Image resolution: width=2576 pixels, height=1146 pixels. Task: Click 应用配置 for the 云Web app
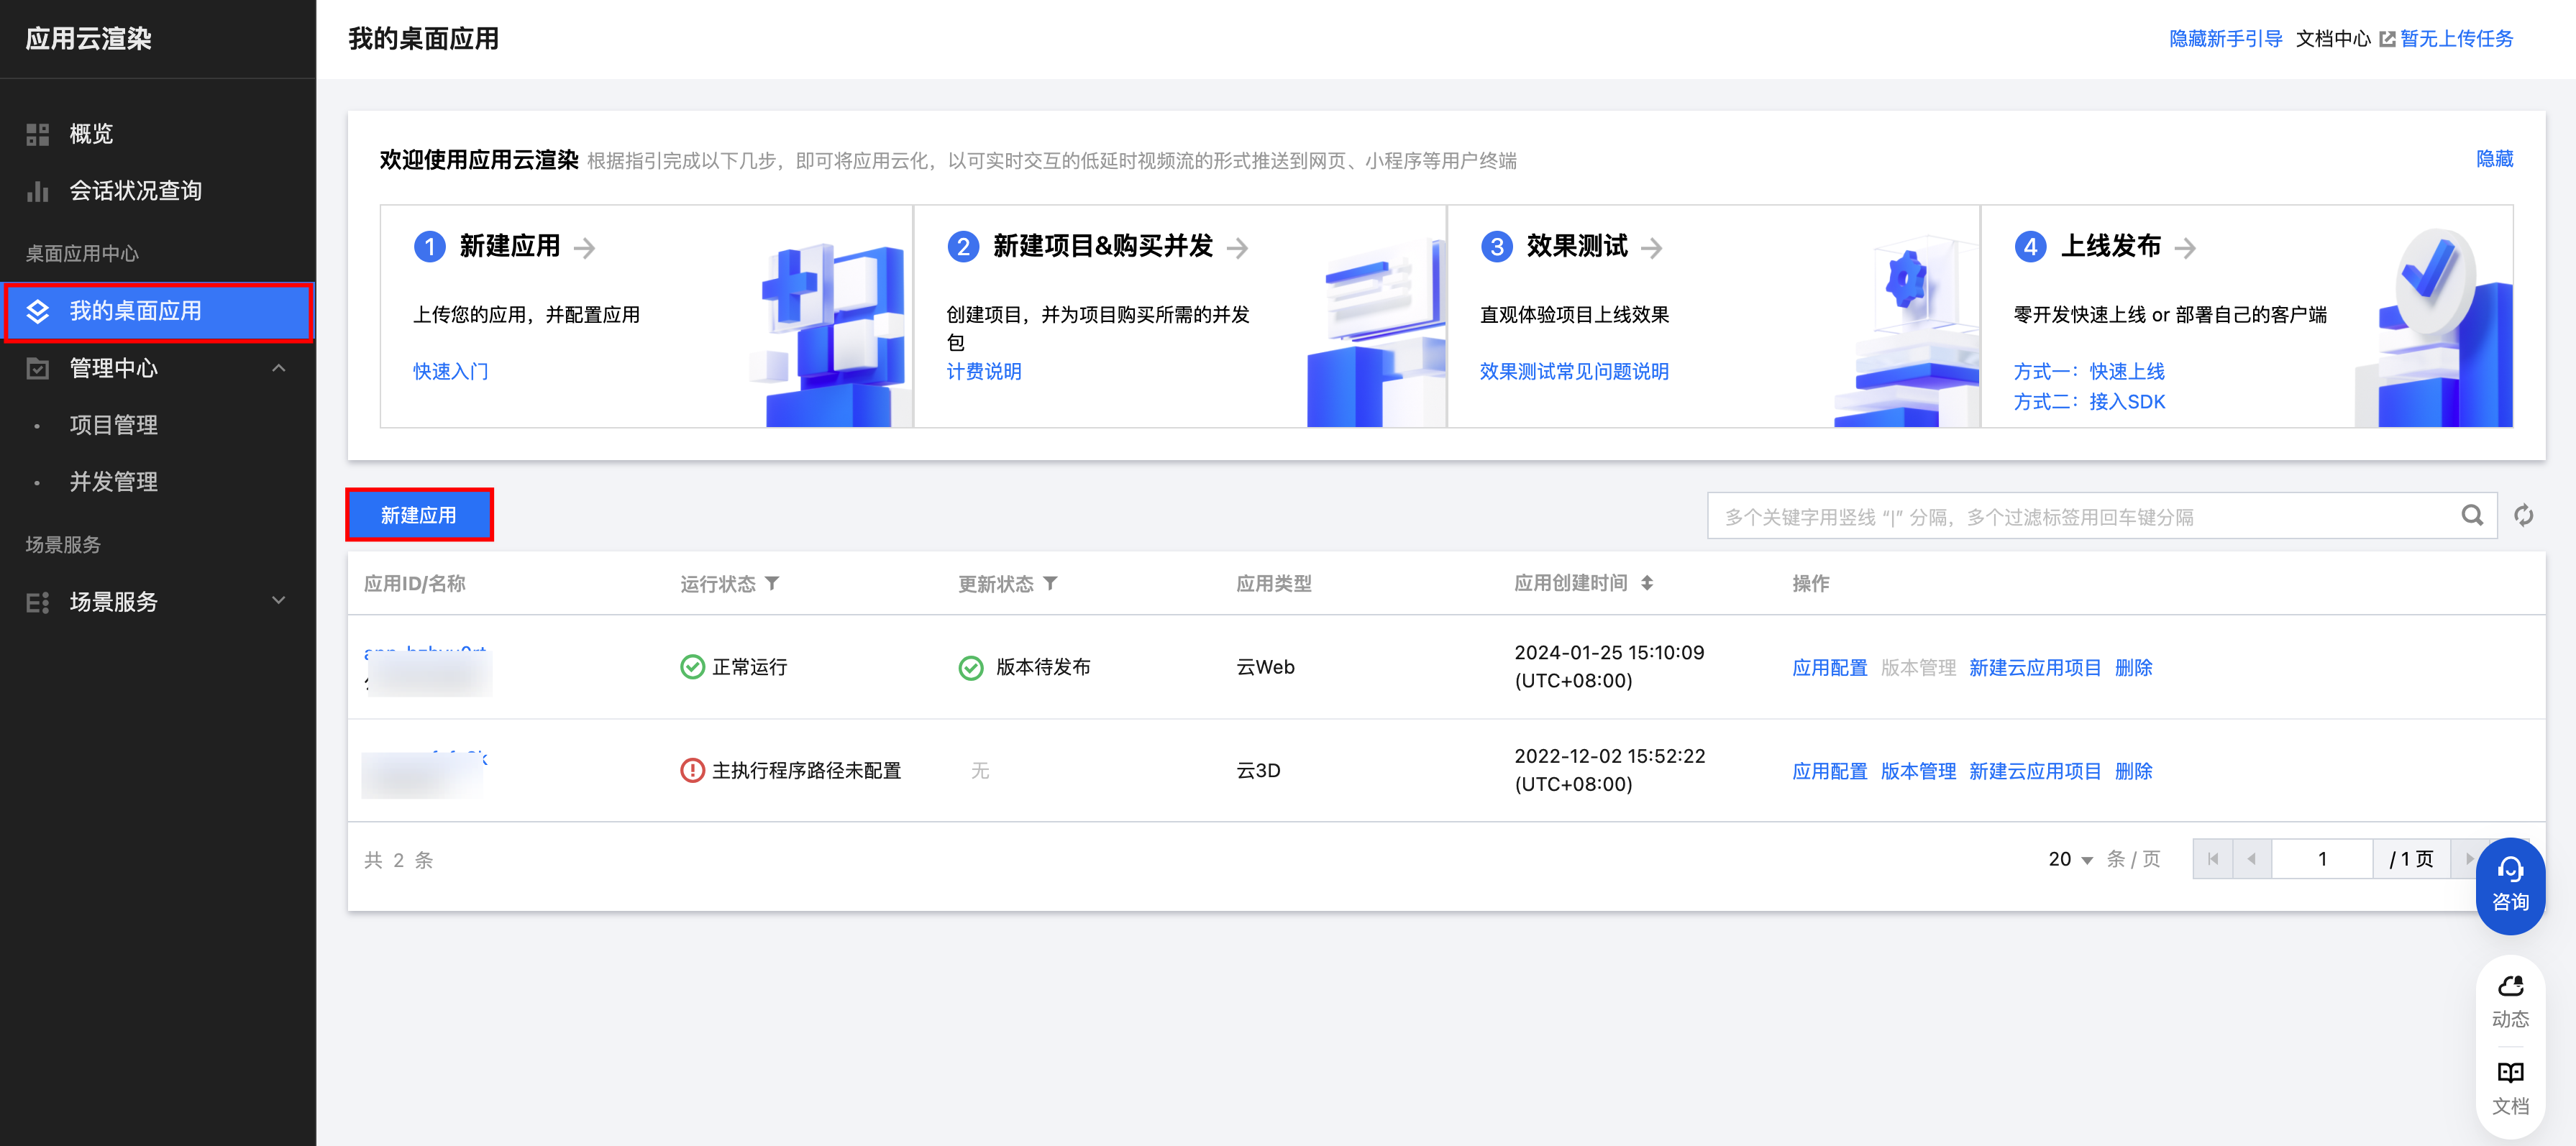[1829, 667]
